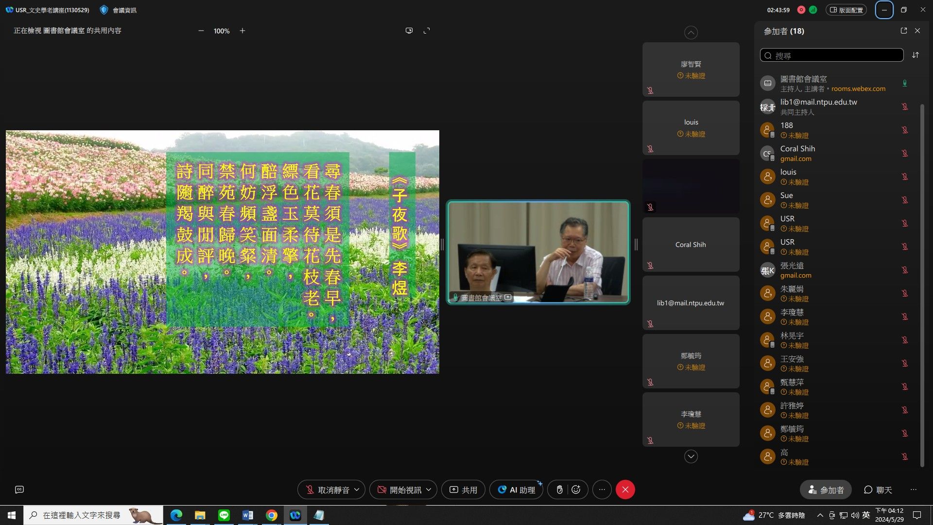Start video with the 開始視訊 button
Image resolution: width=933 pixels, height=525 pixels.
pyautogui.click(x=398, y=490)
